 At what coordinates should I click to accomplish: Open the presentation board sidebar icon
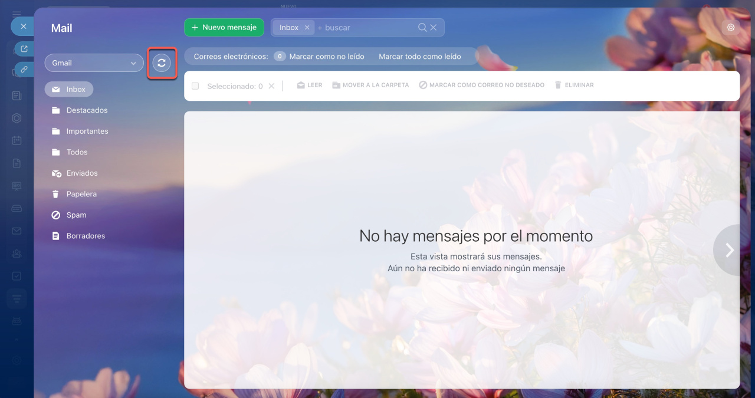(x=17, y=186)
